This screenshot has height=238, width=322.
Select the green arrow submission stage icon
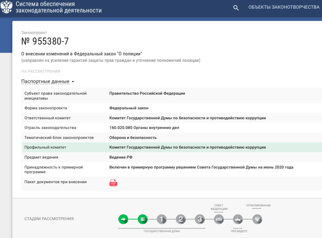pos(123,219)
